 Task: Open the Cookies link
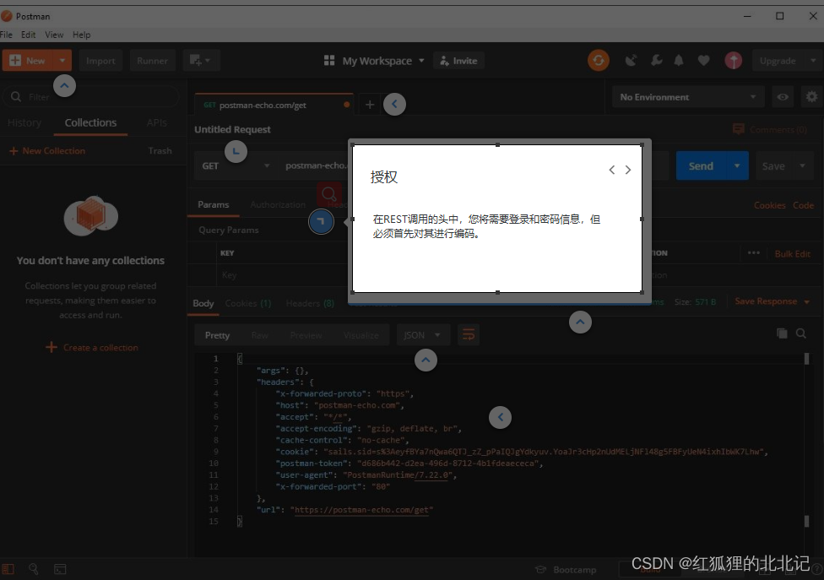(769, 205)
